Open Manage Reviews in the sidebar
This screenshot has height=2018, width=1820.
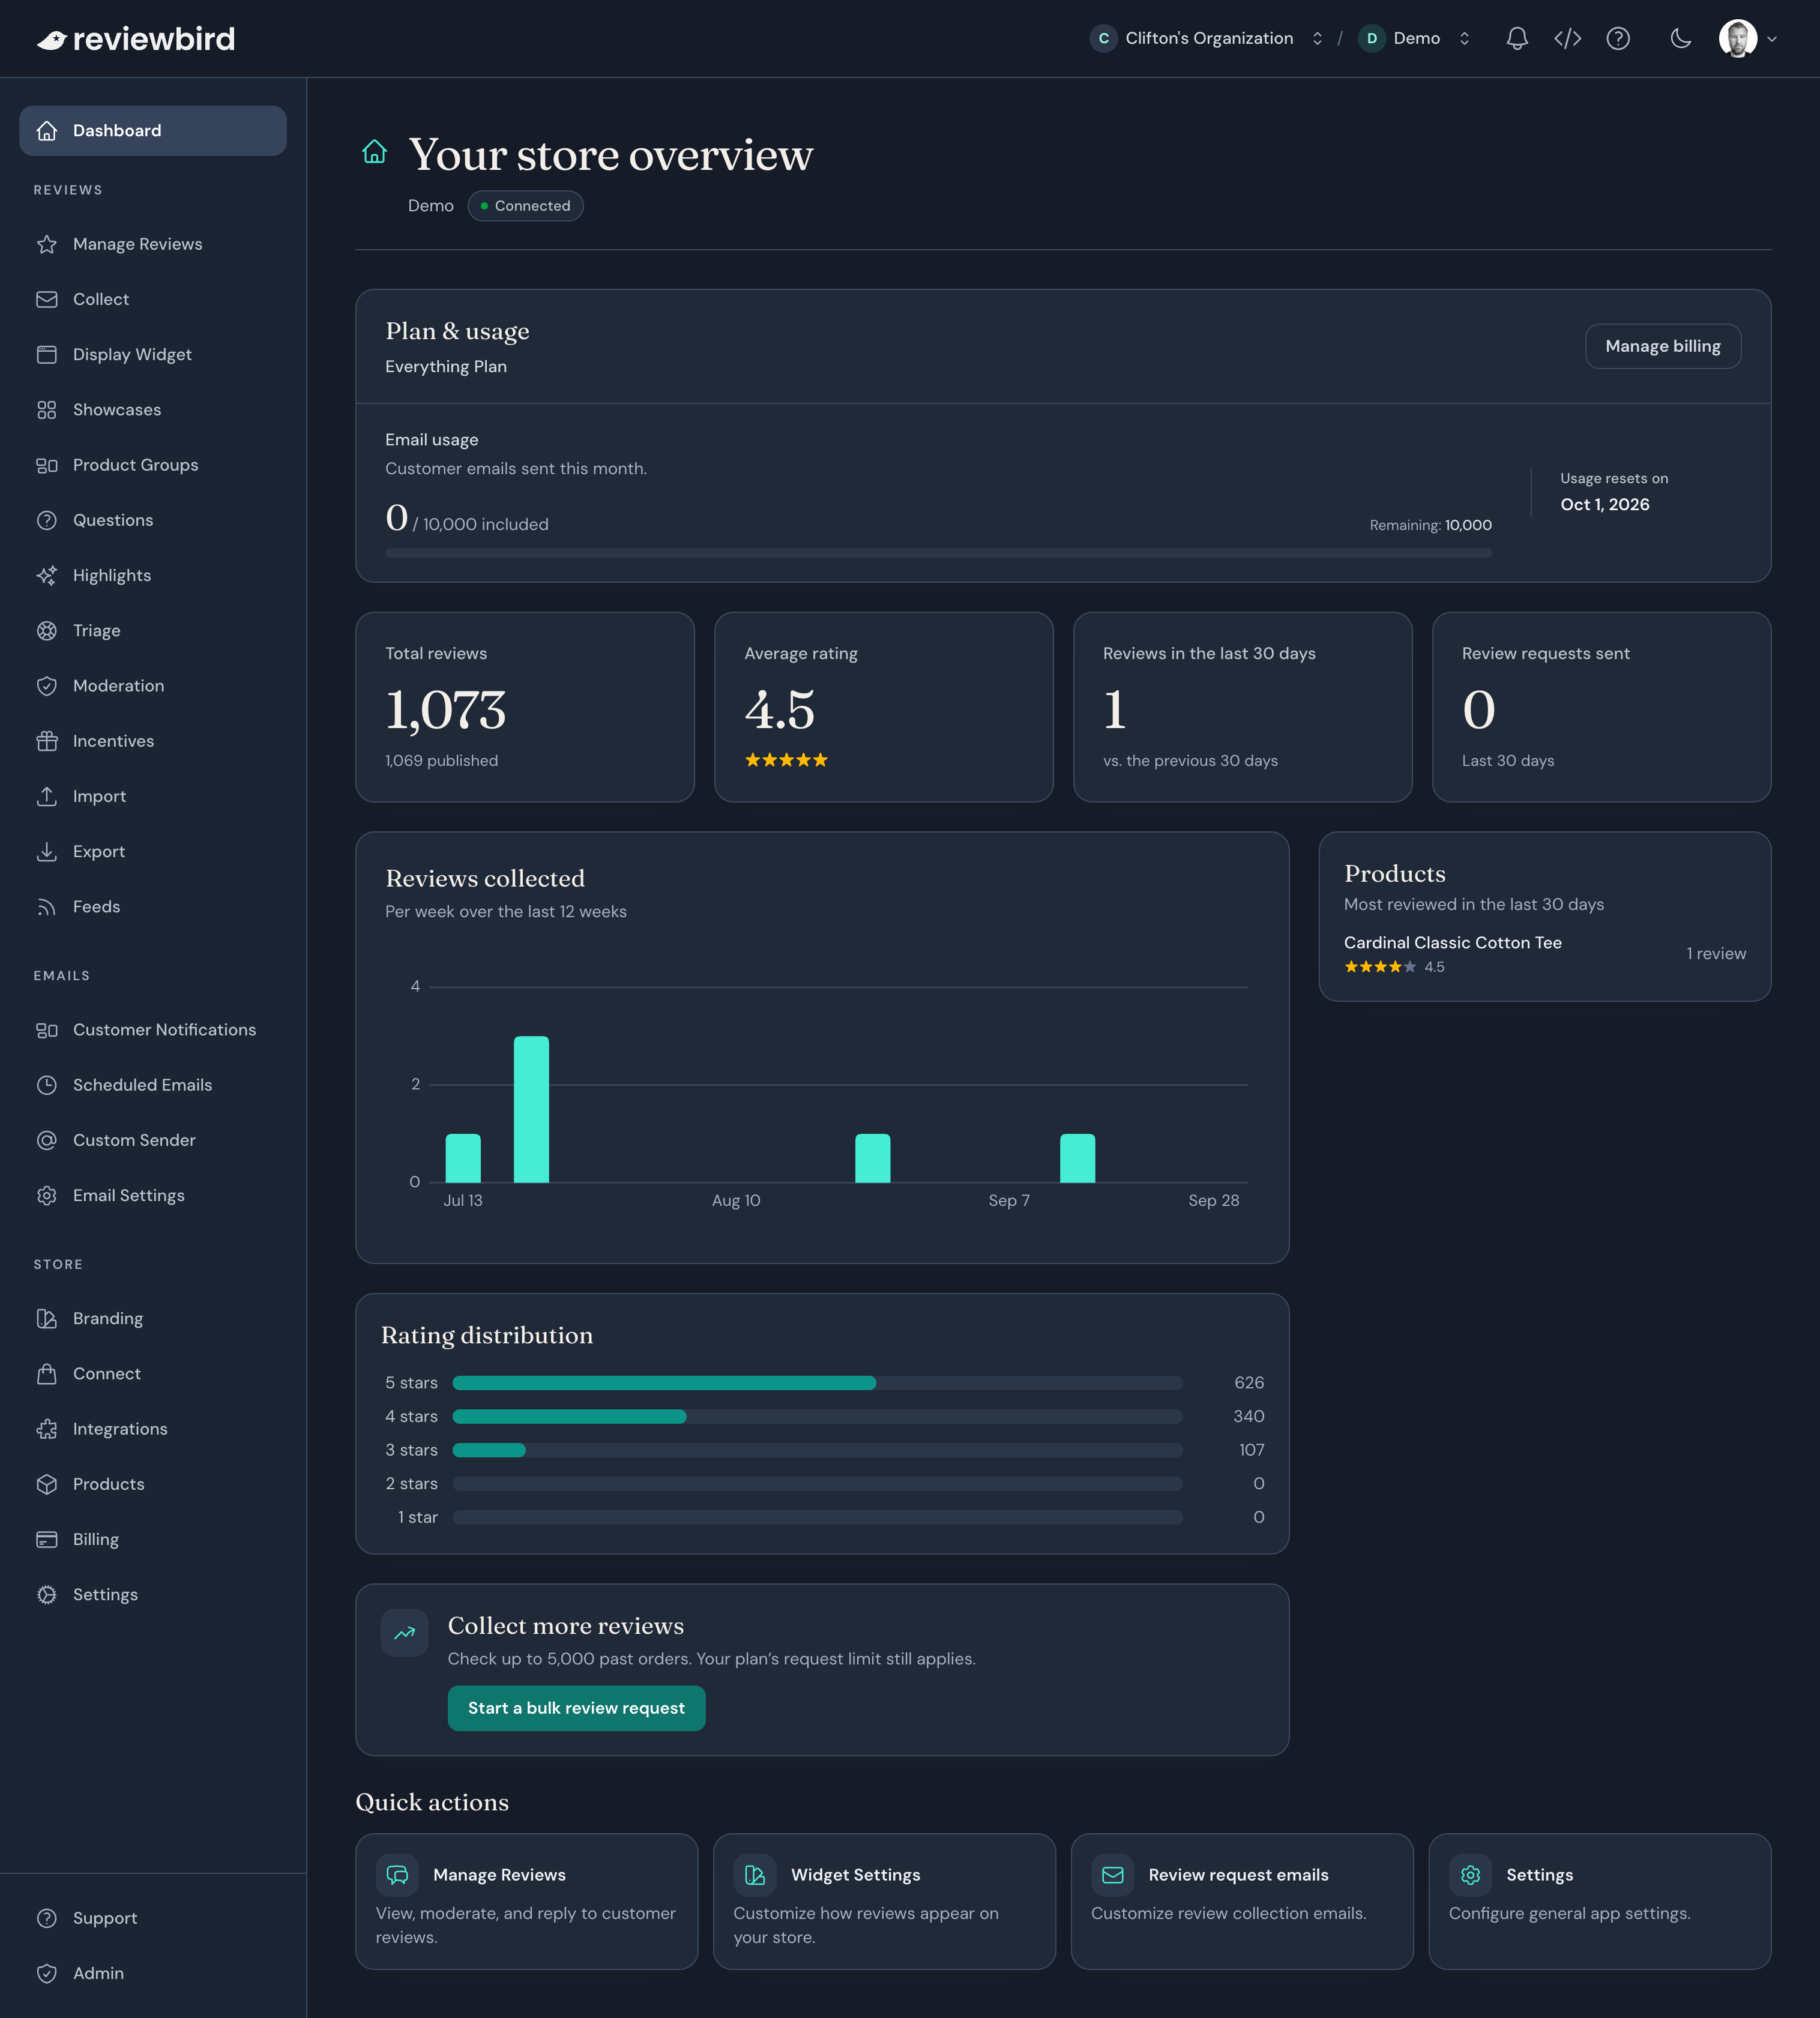[x=153, y=244]
